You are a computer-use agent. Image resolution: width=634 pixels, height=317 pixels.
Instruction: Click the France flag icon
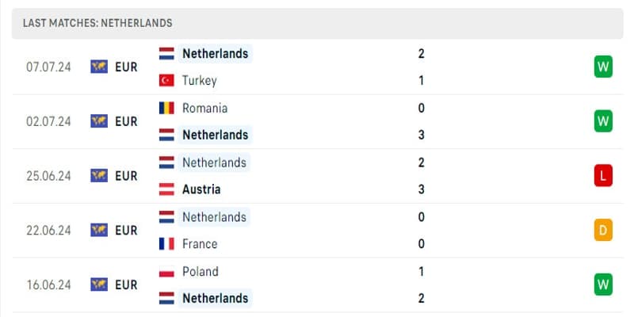coord(166,244)
